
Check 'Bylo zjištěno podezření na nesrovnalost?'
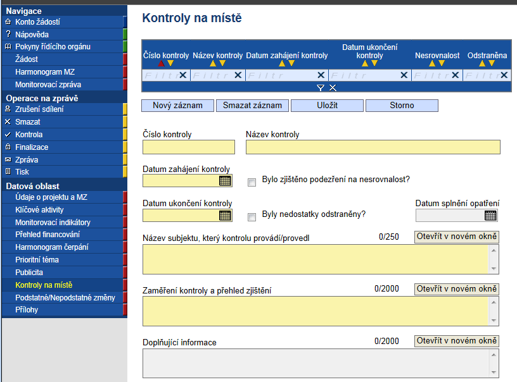[x=252, y=182]
